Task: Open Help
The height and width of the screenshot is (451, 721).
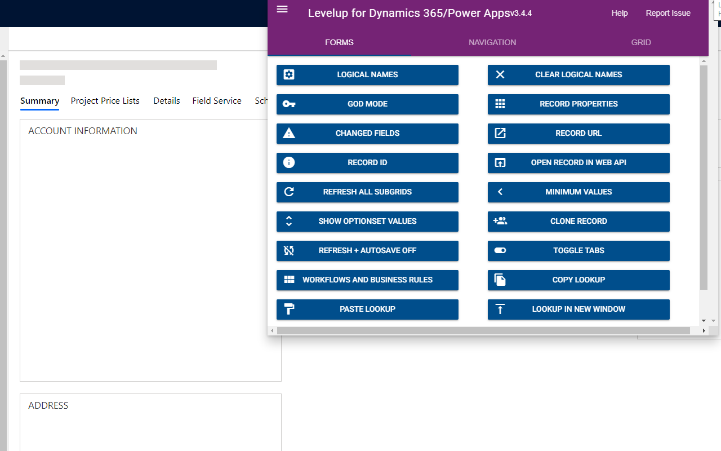Action: pos(619,13)
